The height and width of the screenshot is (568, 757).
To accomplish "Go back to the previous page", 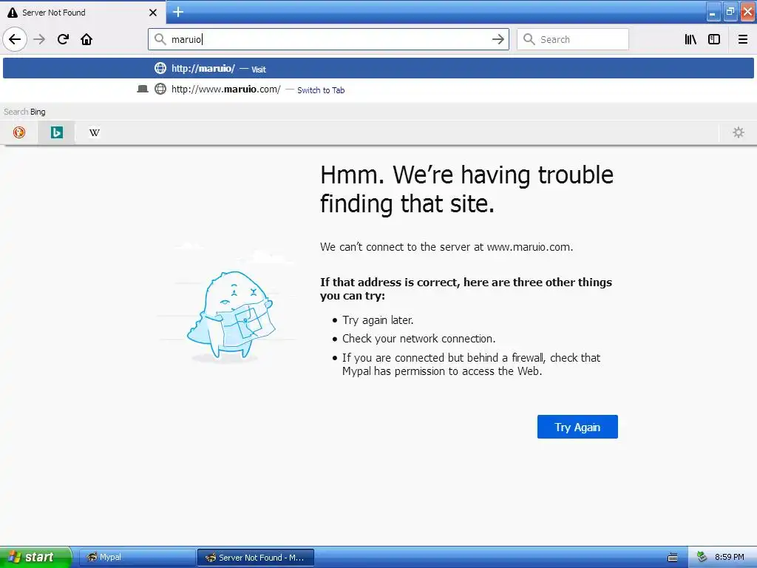I will (x=15, y=39).
